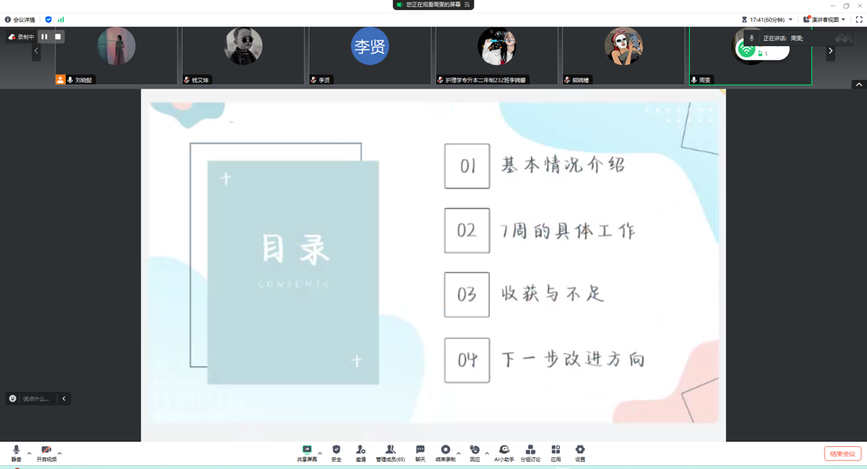Open the Apps grid icon
Image resolution: width=867 pixels, height=469 pixels.
tap(556, 453)
